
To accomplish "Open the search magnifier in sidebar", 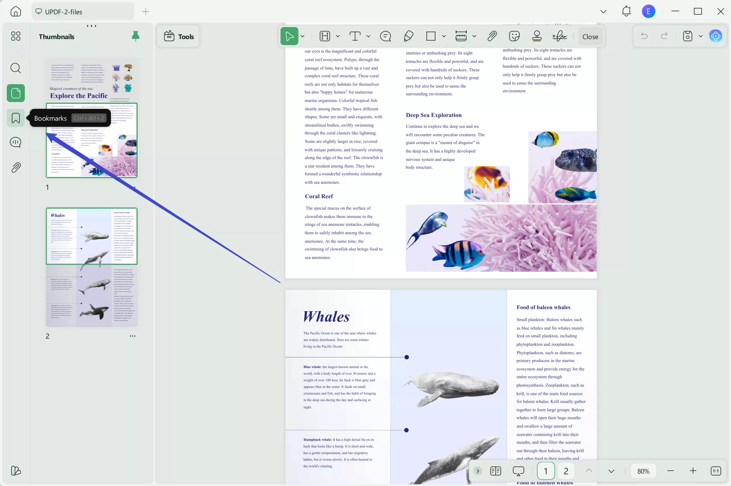I will click(16, 68).
